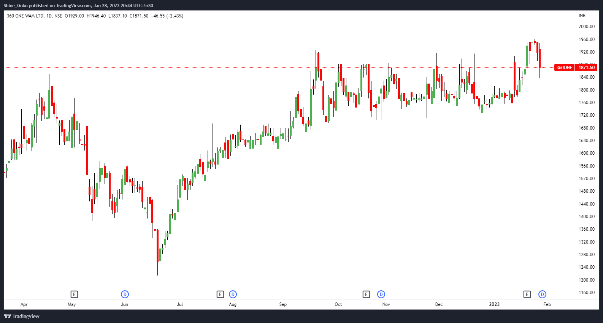Viewport: 603px width, 323px height.
Task: Click the October earnings E marker
Action: (366, 294)
